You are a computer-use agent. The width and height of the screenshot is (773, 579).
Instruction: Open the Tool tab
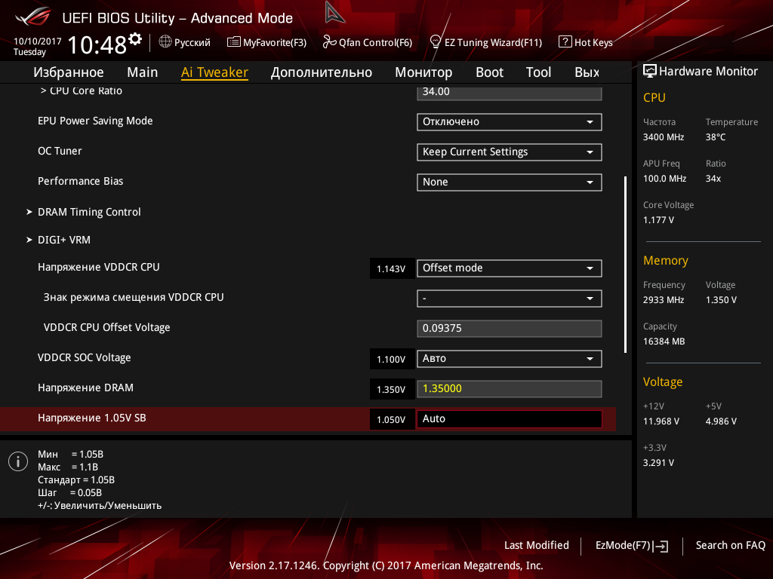[538, 72]
